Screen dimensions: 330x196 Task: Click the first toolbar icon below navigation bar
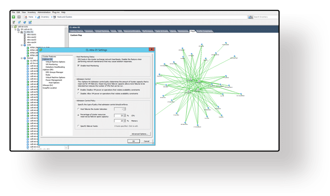[x=14, y=22]
